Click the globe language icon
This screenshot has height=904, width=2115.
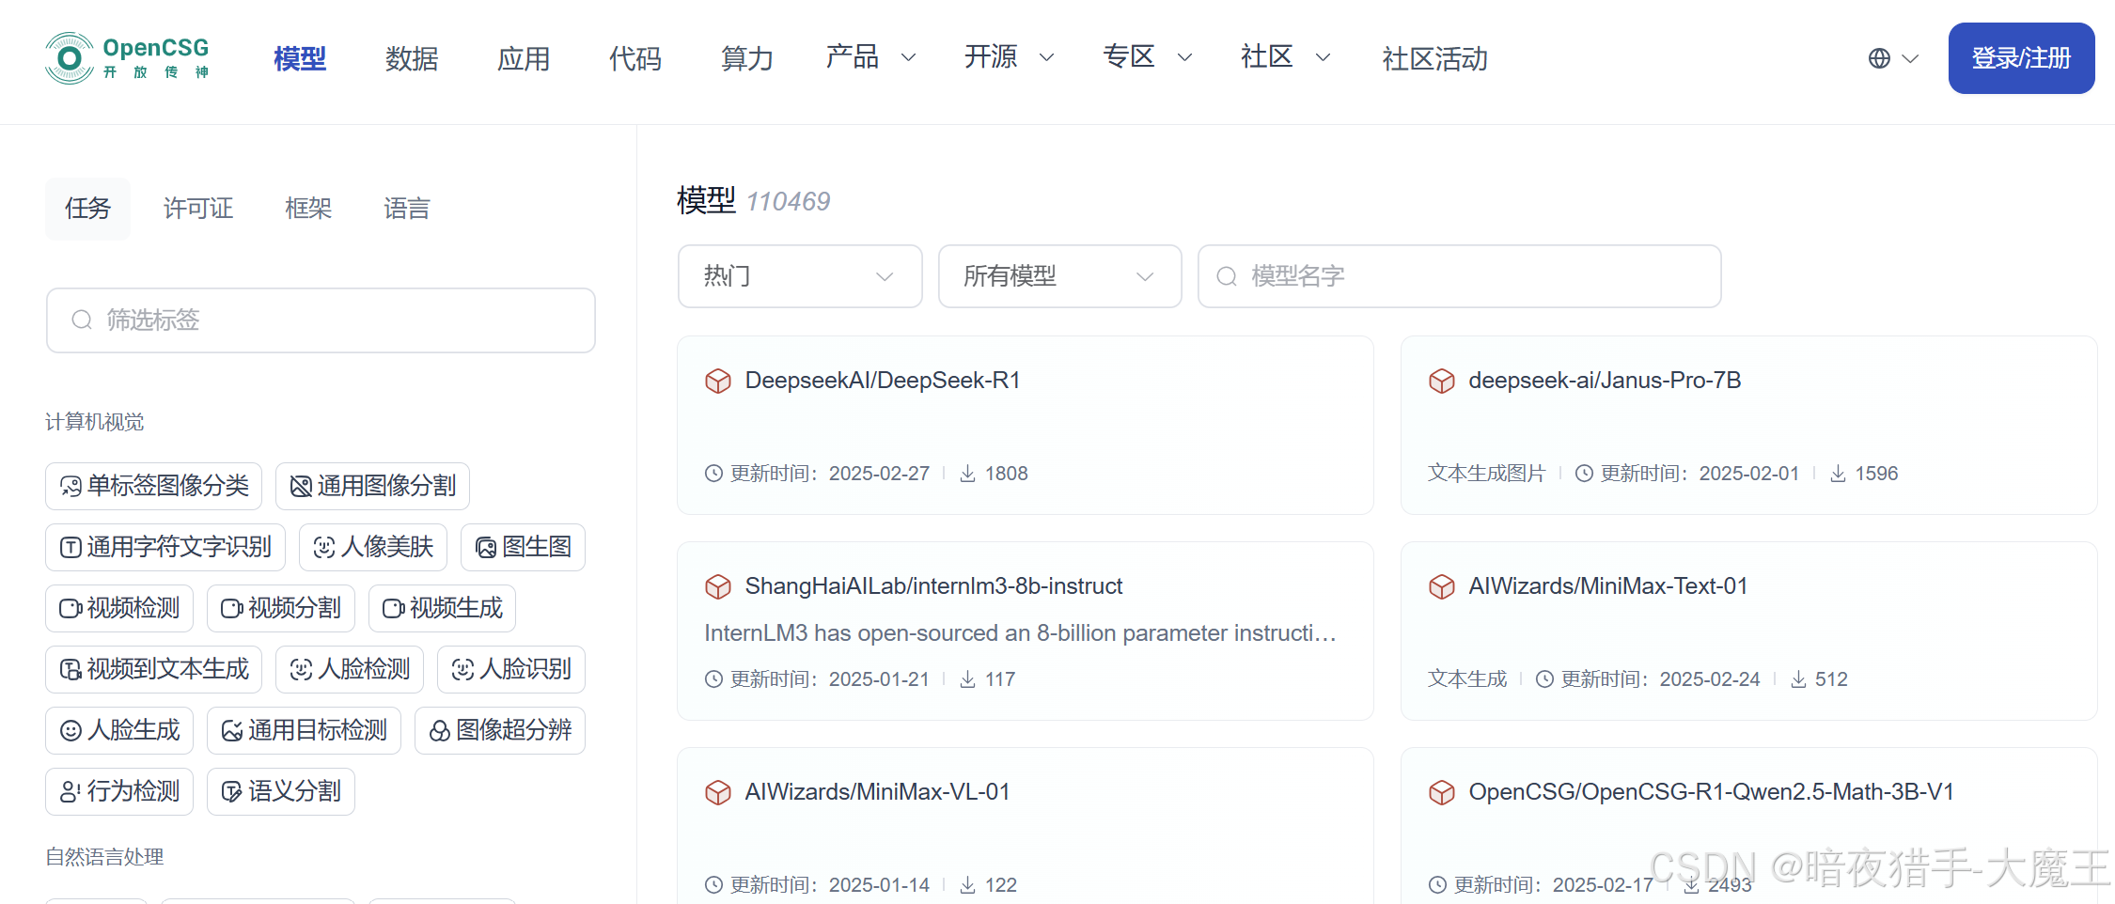point(1879,58)
